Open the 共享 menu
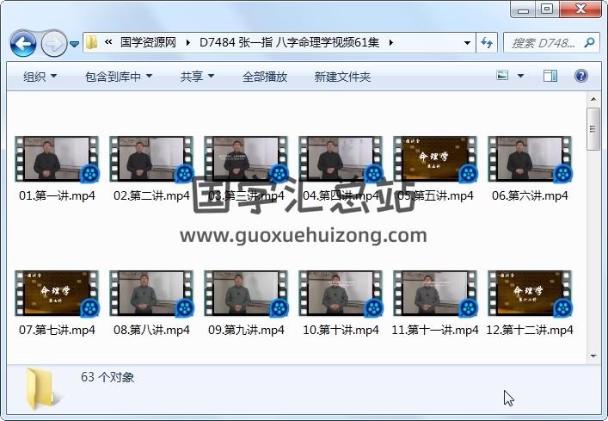 coord(197,77)
